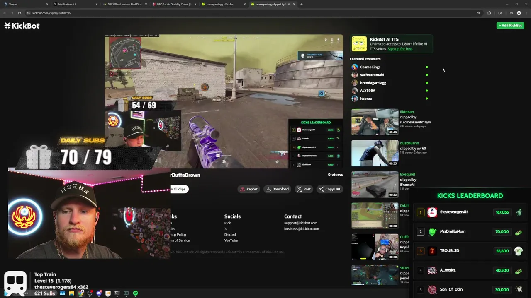This screenshot has height=298, width=531.
Task: Reload the page with the refresh icon
Action: [x=19, y=13]
